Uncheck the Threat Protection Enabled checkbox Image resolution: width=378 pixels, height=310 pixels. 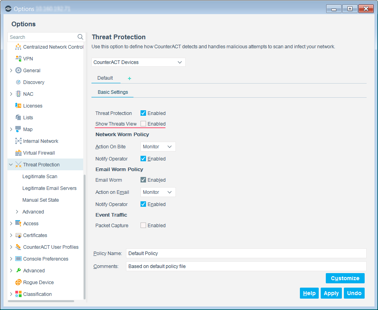(x=143, y=113)
